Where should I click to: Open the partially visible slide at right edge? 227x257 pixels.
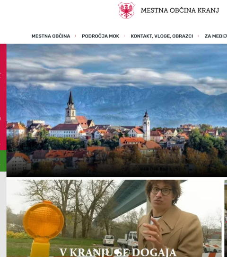pos(226,218)
